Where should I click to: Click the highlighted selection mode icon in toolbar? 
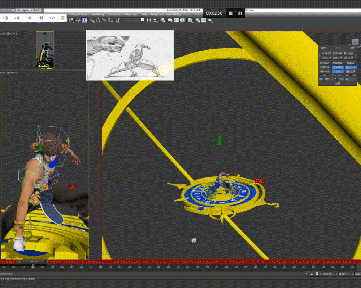(84, 20)
